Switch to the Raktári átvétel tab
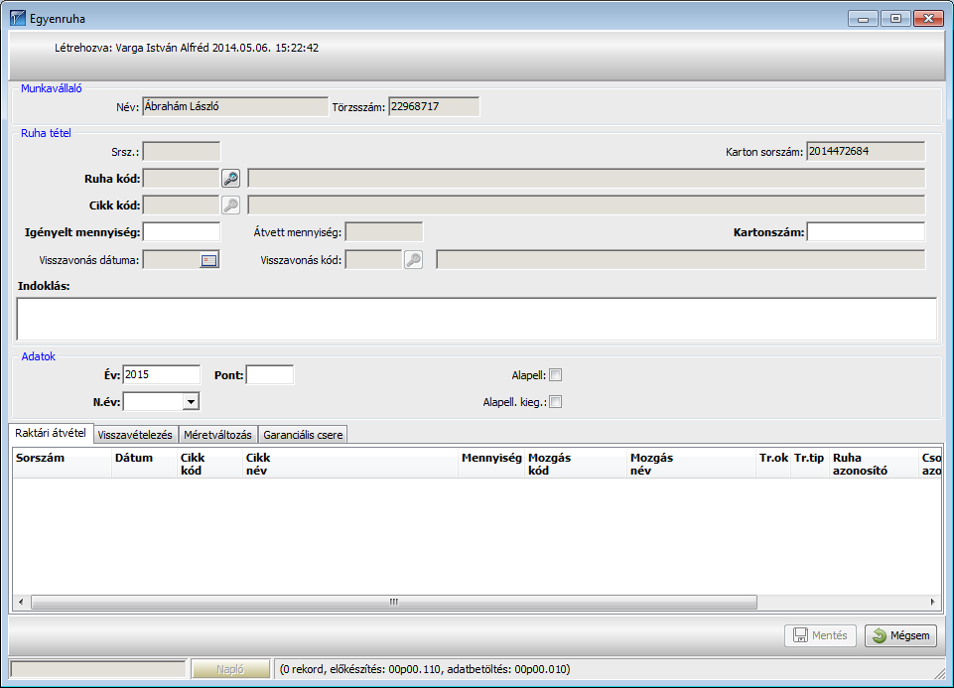Viewport: 954px width, 688px height. 51,433
